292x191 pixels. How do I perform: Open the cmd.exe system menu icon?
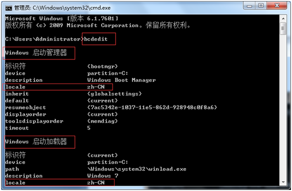[x=8, y=8]
